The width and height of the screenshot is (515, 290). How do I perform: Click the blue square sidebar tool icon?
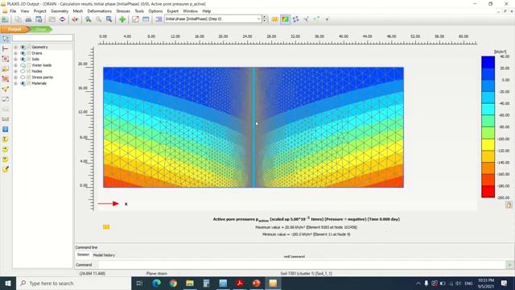(6, 129)
